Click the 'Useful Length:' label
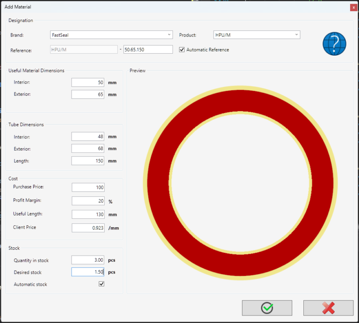This screenshot has width=359, height=323. click(x=28, y=214)
